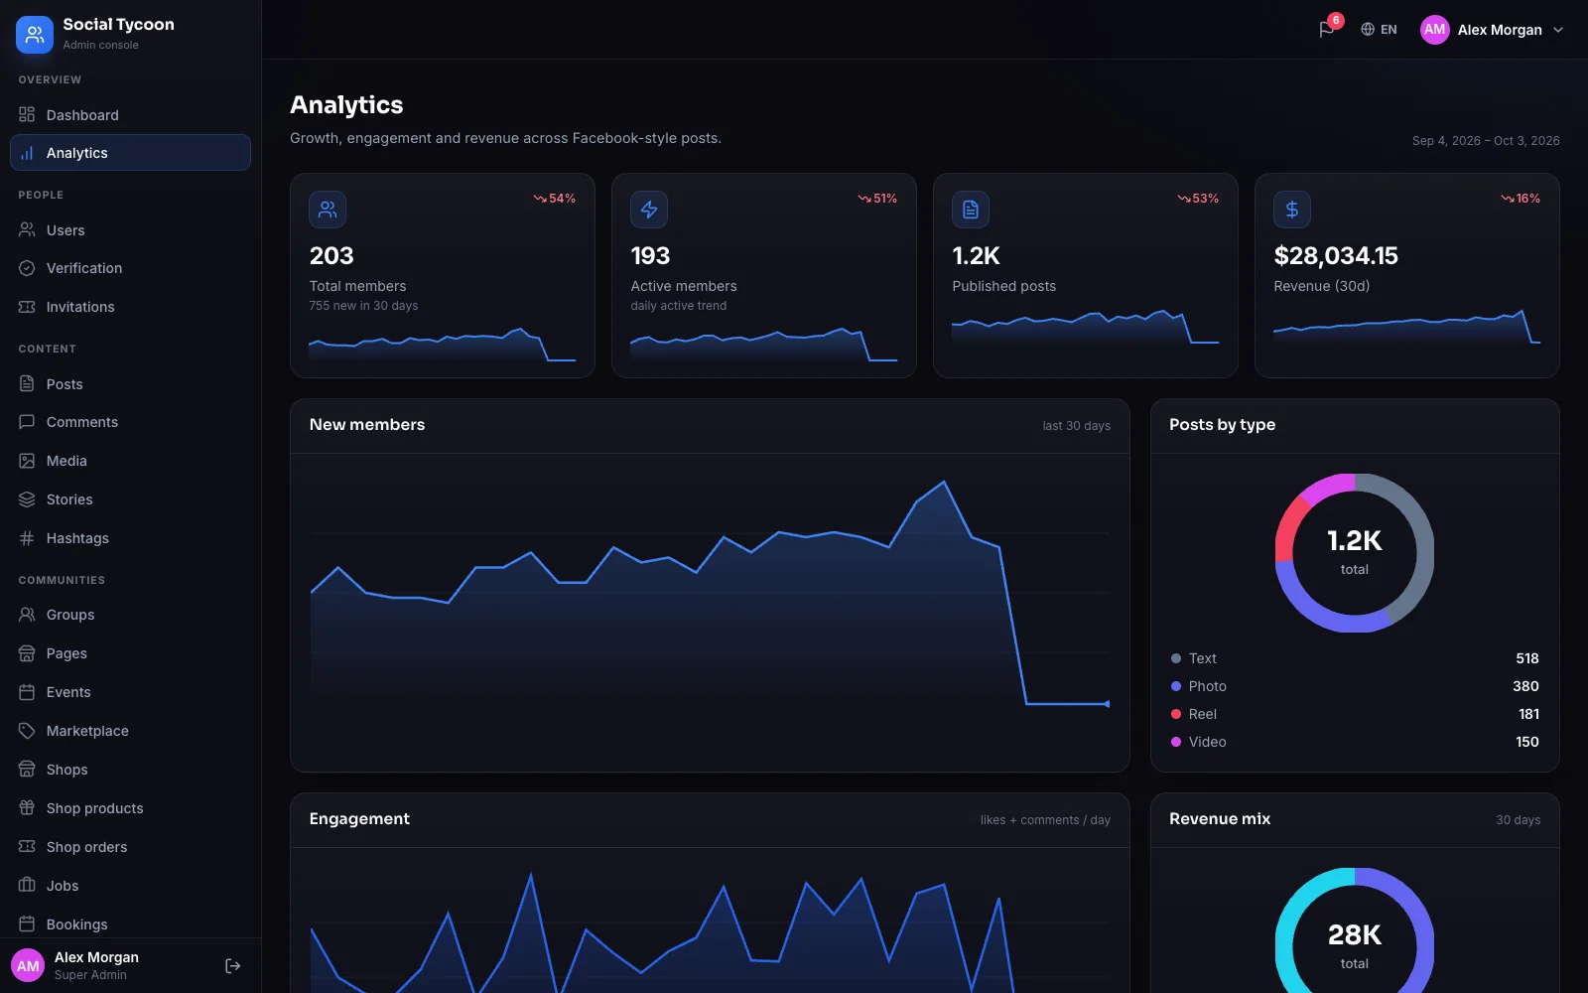Open the Analytics menu item
Screen dimensions: 1588x993
(x=130, y=153)
